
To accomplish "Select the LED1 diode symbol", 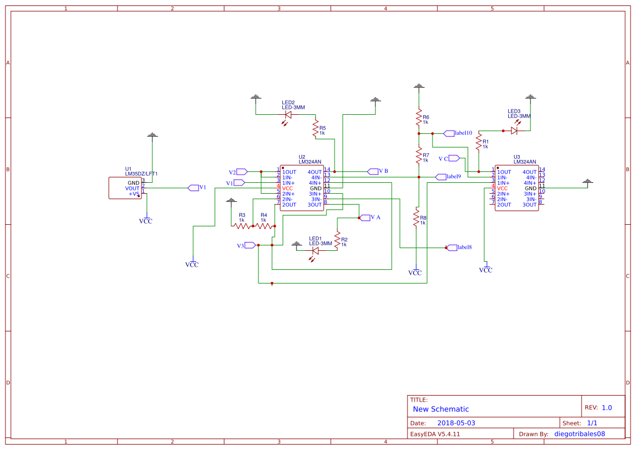I will point(317,250).
